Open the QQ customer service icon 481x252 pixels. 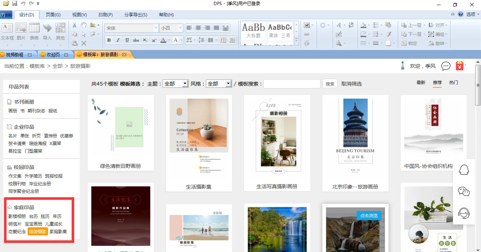click(464, 169)
